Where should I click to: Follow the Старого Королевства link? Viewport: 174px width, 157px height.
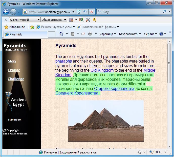114,89
